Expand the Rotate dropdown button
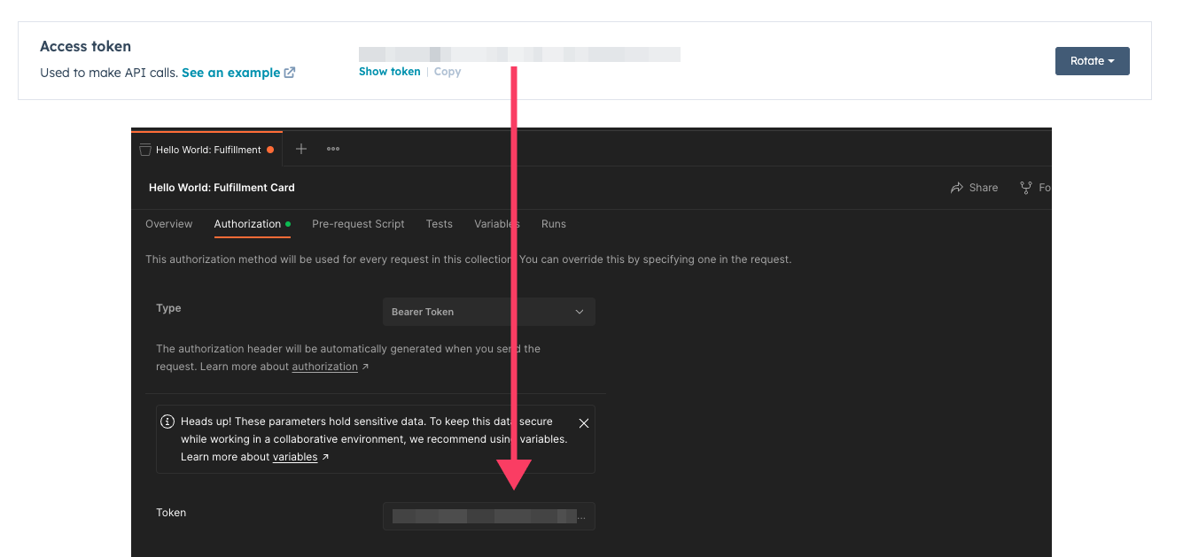 coord(1092,61)
